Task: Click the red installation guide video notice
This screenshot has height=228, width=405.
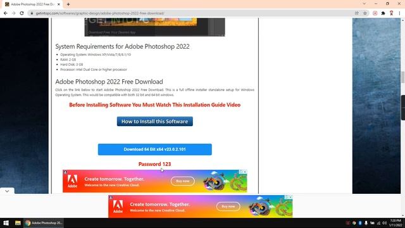Action: [154, 105]
